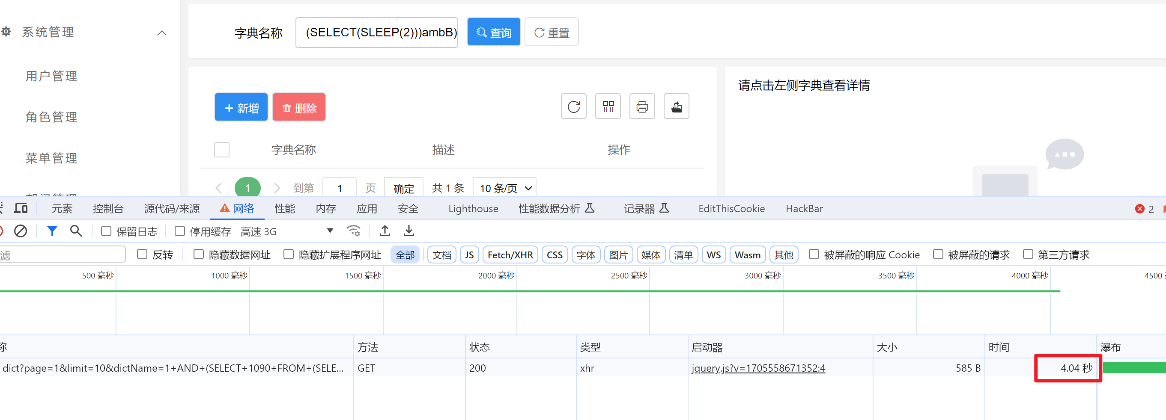Sort by the 大小 column header
Image resolution: width=1166 pixels, height=420 pixels.
929,347
